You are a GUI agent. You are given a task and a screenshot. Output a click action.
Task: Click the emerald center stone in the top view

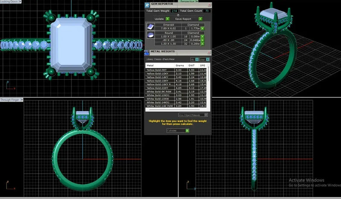tap(71, 45)
